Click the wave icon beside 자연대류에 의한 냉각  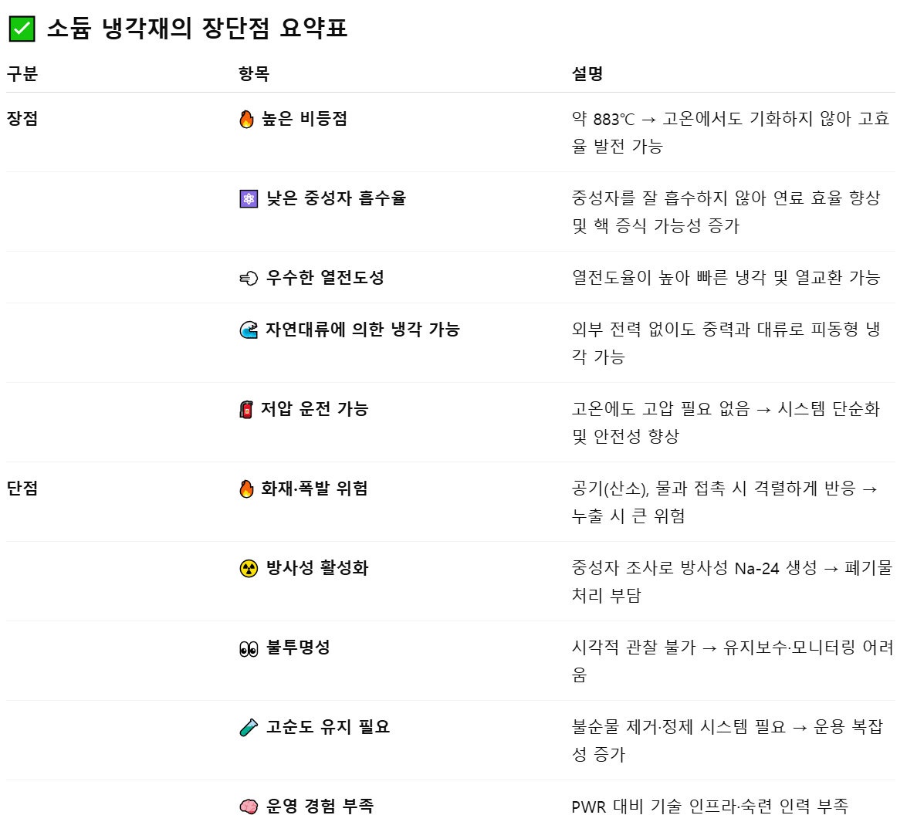pyautogui.click(x=249, y=330)
